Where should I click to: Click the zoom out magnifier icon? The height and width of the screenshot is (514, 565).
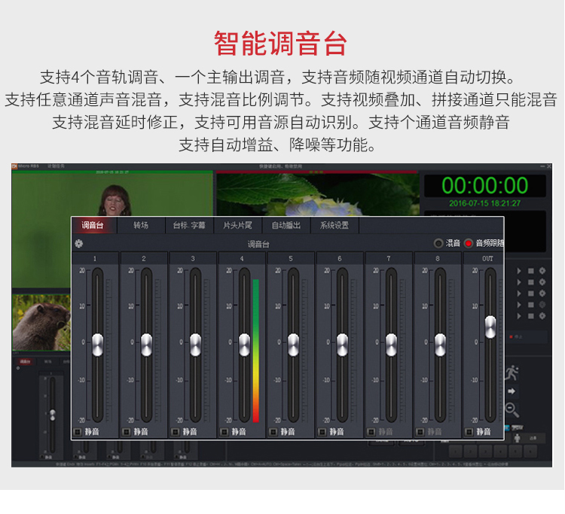pos(512,409)
